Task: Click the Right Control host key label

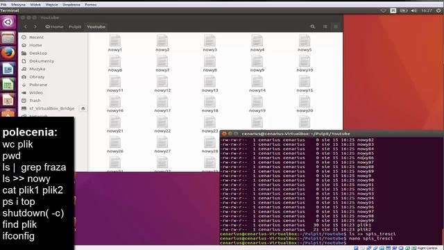Action: click(427, 248)
